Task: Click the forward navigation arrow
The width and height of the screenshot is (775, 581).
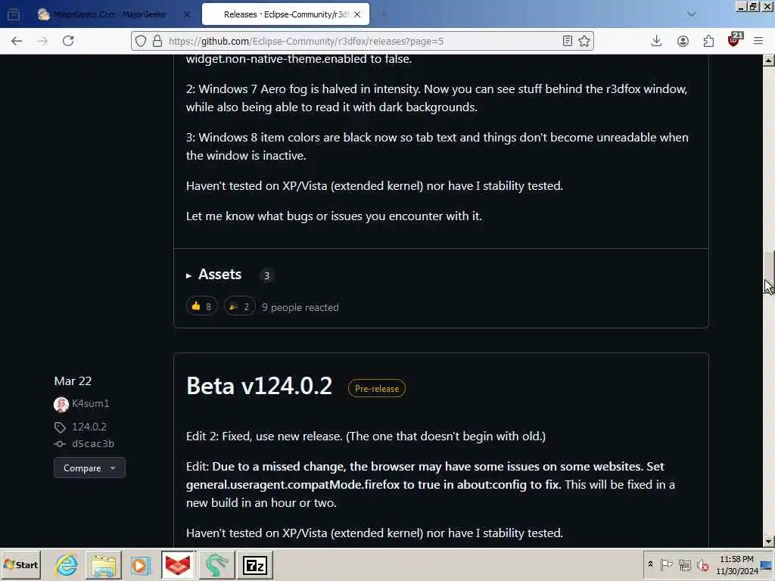Action: (42, 41)
